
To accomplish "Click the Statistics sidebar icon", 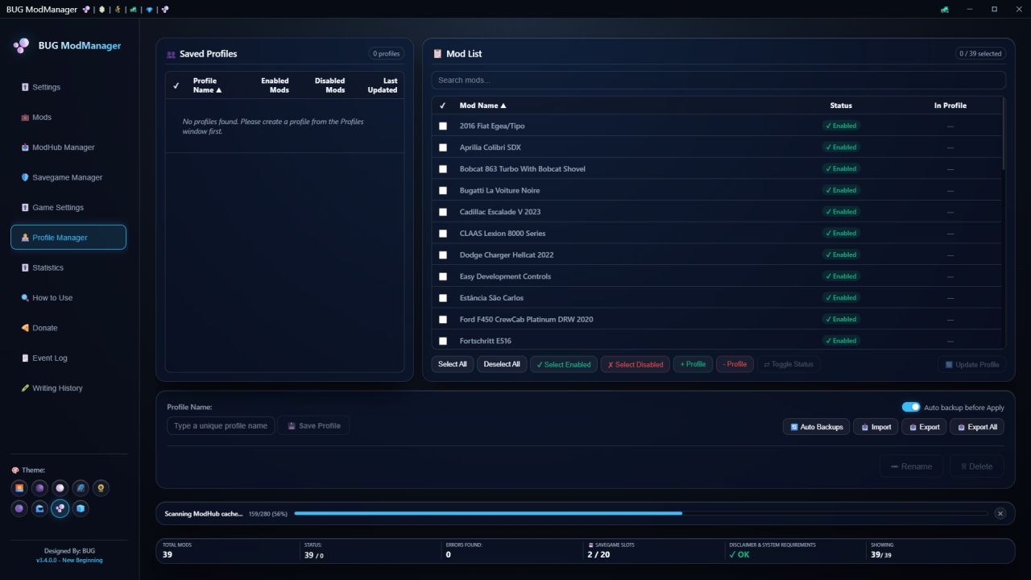I will (25, 267).
